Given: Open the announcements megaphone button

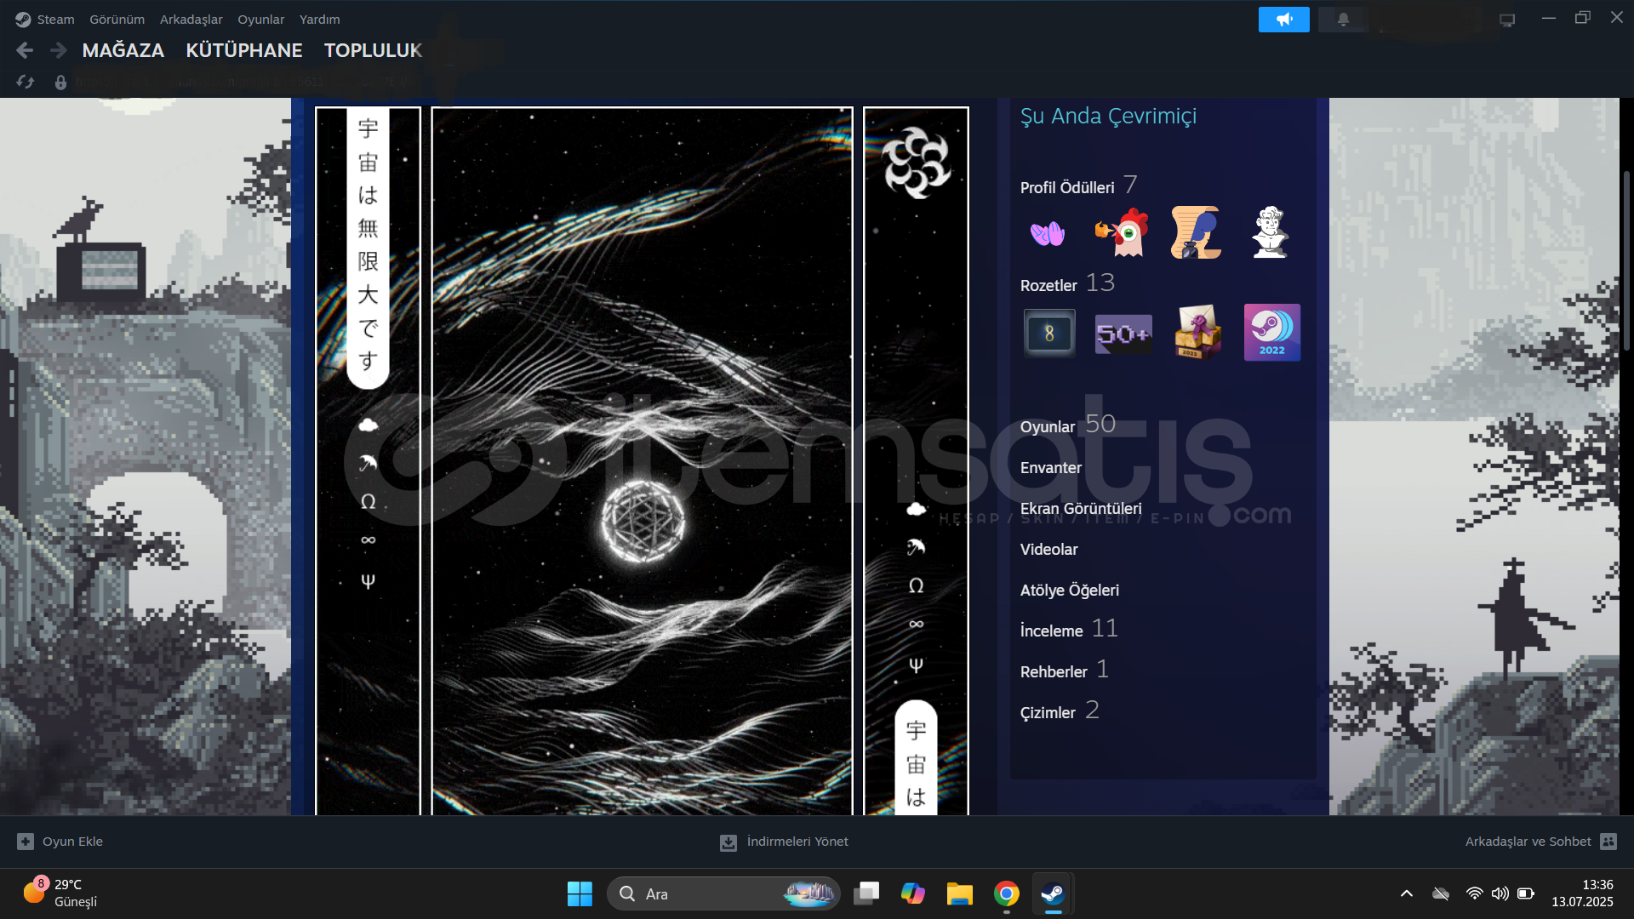Looking at the screenshot, I should pos(1283,19).
